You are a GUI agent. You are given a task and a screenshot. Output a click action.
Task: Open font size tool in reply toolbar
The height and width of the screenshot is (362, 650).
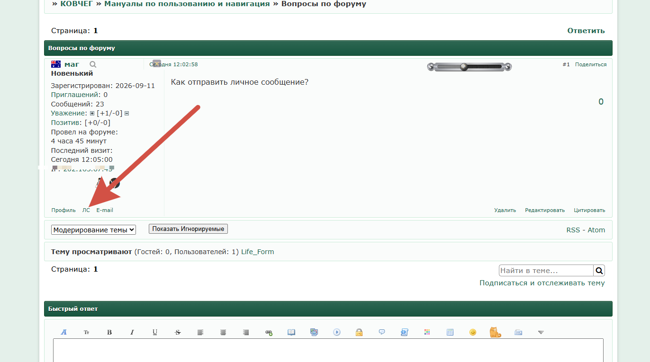point(87,332)
